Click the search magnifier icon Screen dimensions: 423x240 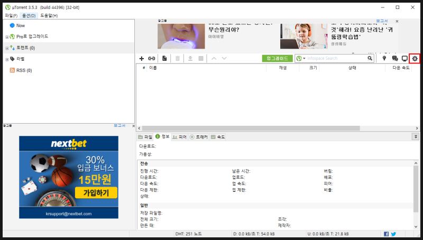tap(370, 58)
